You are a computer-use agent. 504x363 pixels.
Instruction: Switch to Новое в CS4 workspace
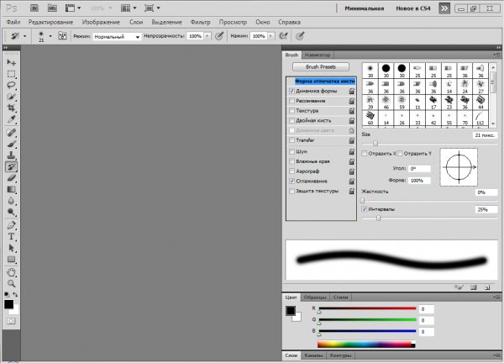[x=413, y=8]
